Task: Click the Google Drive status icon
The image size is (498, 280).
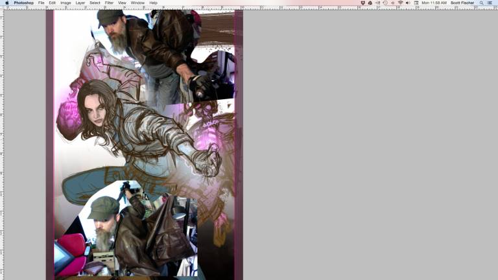Action: click(370, 3)
